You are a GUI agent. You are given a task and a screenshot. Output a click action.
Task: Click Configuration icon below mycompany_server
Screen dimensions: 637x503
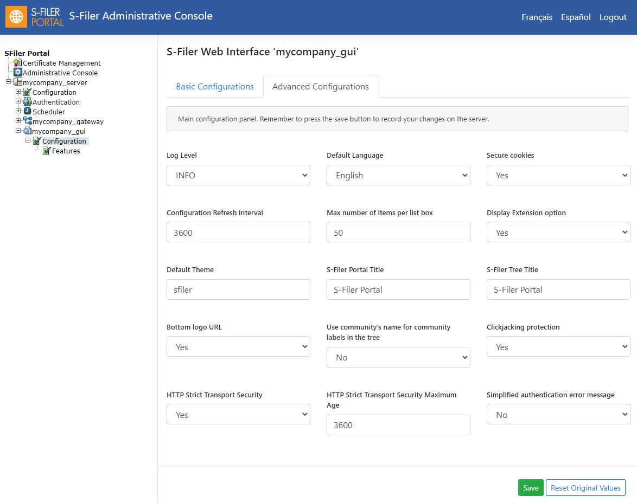(27, 92)
